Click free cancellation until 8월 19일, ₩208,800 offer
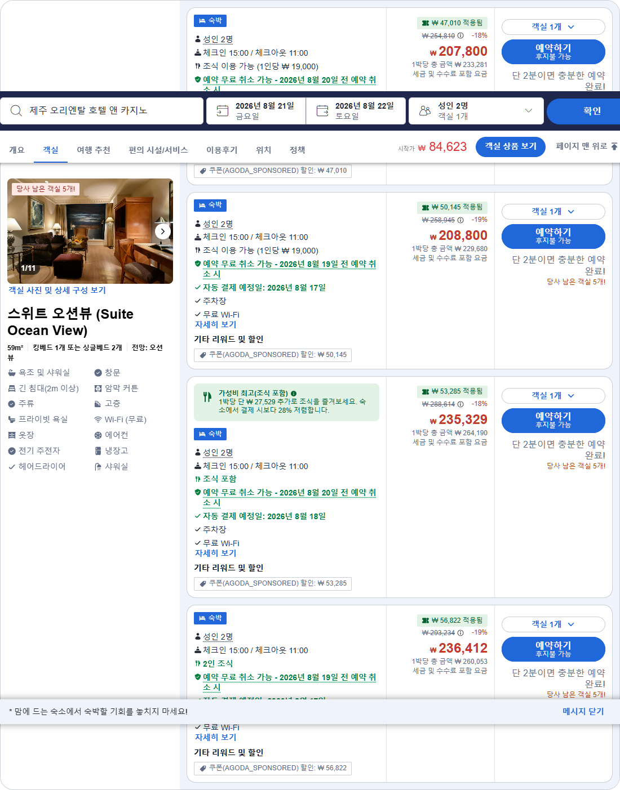This screenshot has height=790, width=620. 289,269
